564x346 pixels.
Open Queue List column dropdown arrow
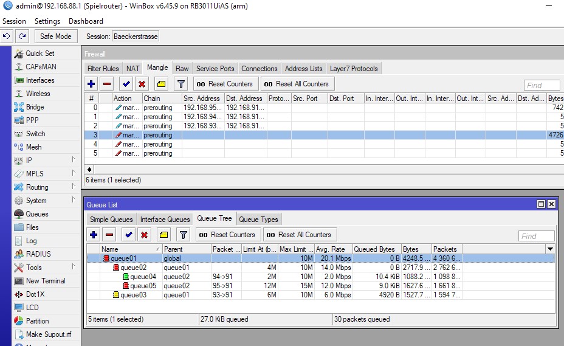tap(550, 249)
